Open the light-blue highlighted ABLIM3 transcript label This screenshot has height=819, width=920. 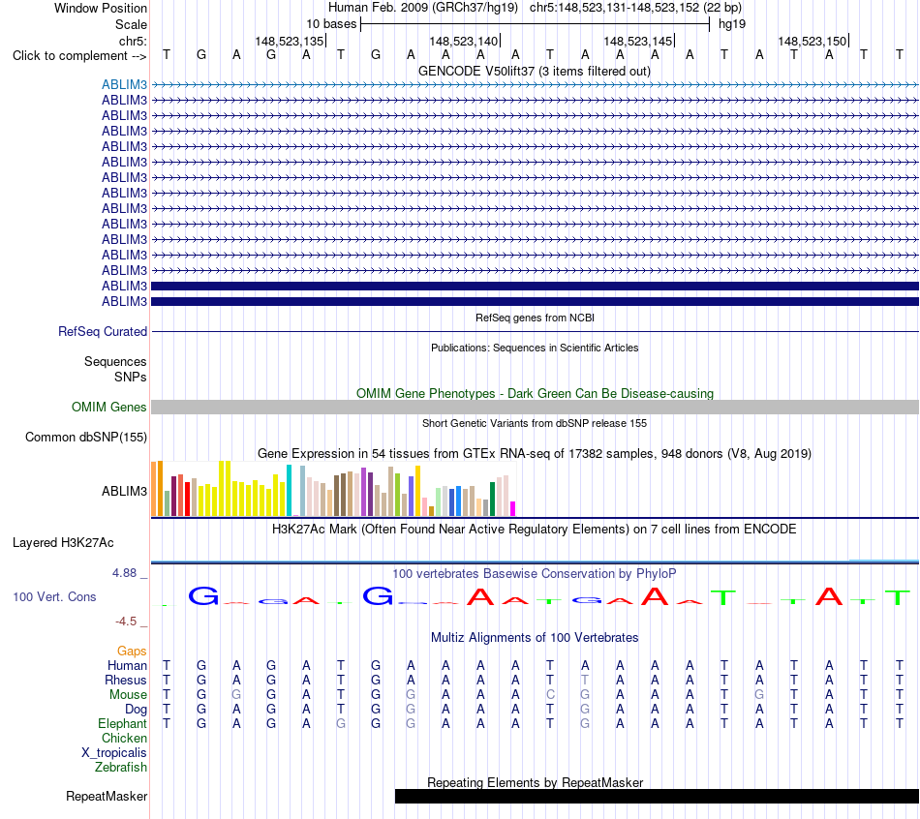click(x=124, y=84)
